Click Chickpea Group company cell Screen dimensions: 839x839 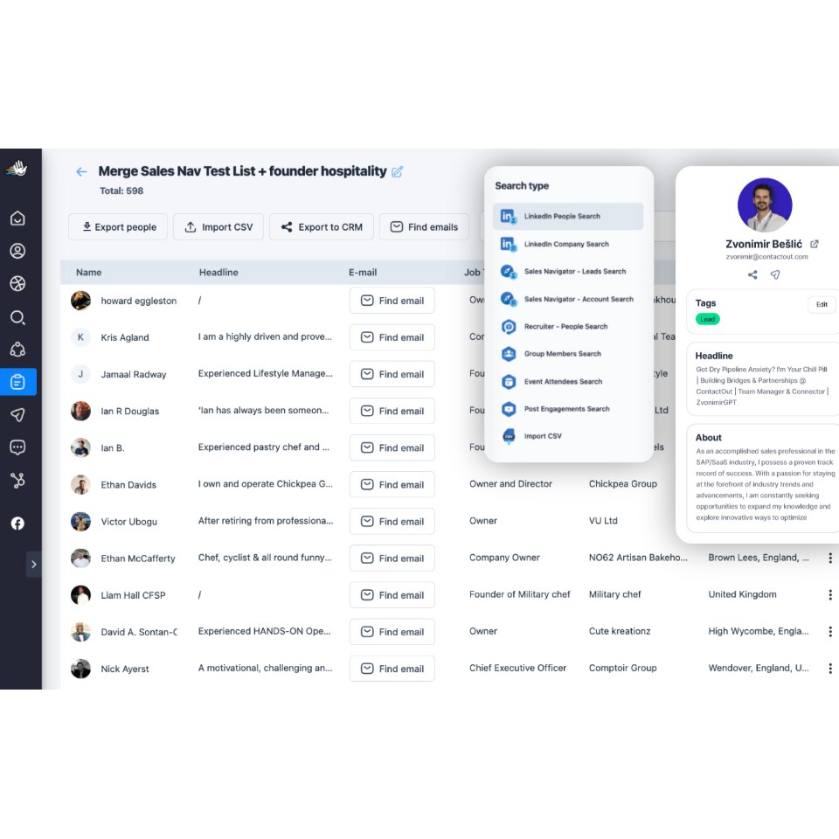(x=623, y=483)
